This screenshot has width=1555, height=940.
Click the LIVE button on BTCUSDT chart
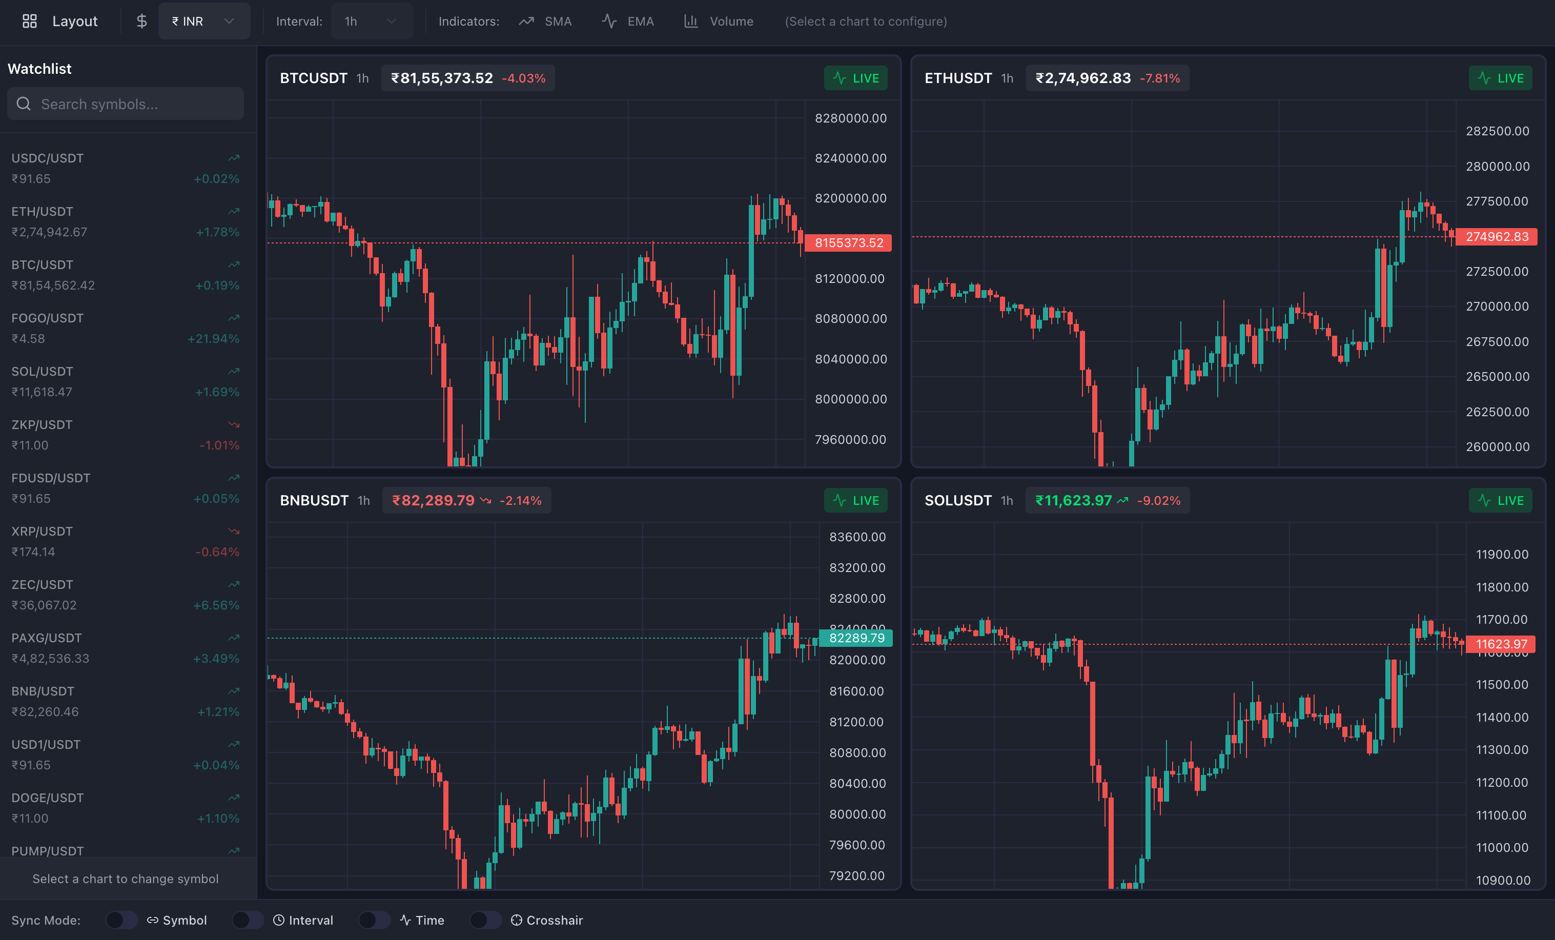(855, 78)
